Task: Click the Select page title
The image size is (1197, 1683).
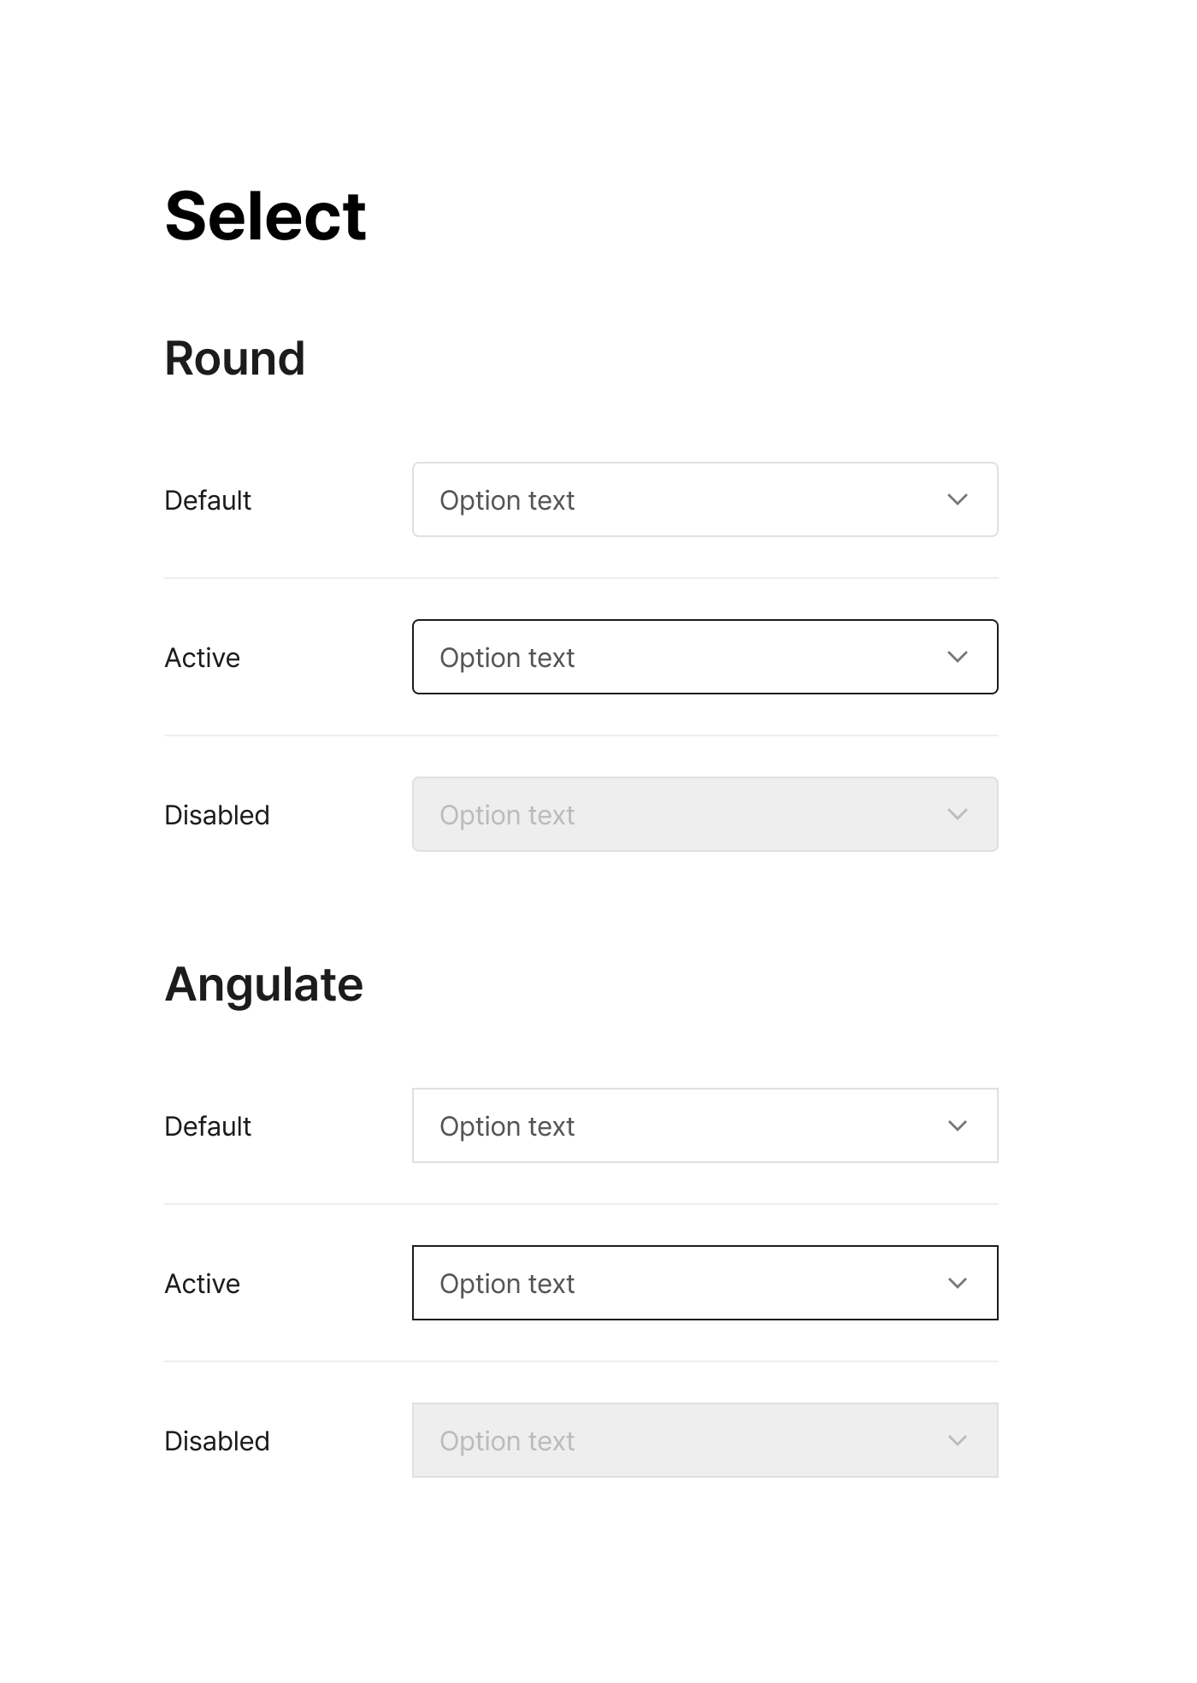Action: coord(265,216)
